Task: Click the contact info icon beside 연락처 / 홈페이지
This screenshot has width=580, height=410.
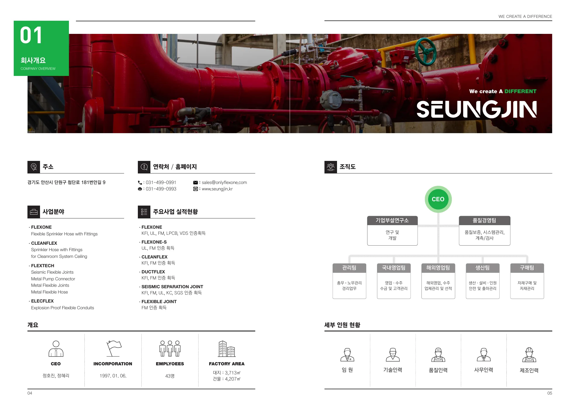Action: 144,167
